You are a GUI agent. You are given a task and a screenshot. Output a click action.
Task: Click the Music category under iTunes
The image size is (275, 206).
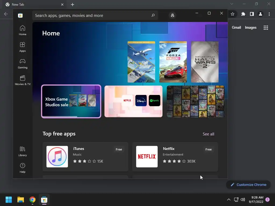(x=77, y=154)
